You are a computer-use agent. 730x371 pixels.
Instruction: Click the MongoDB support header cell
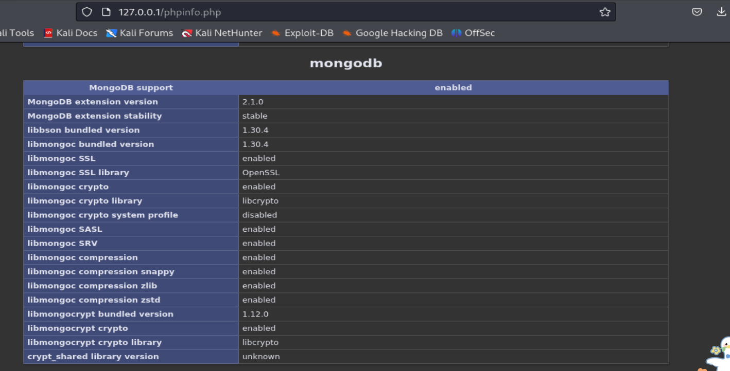tap(131, 88)
